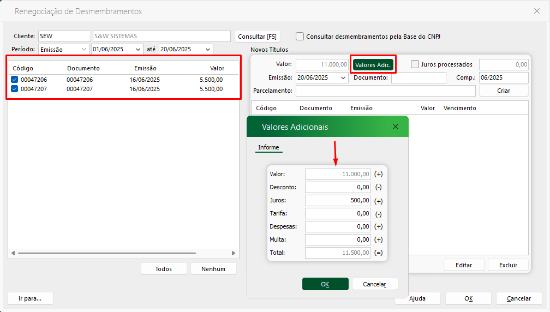550x312 pixels.
Task: Enable Consultar desmembramentos pela Base do CNPJ
Action: [x=300, y=37]
